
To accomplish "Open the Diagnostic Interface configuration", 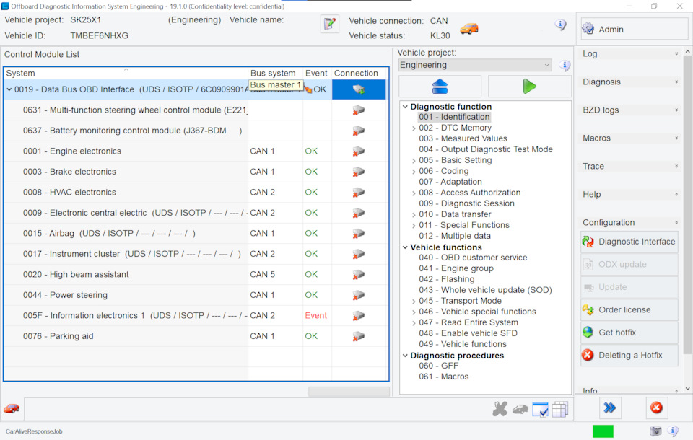I will (629, 242).
